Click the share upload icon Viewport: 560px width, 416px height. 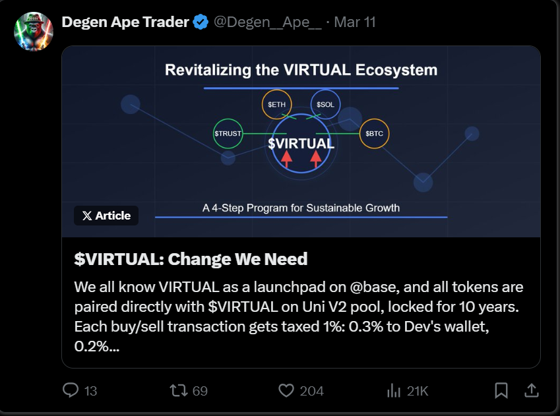coord(531,390)
